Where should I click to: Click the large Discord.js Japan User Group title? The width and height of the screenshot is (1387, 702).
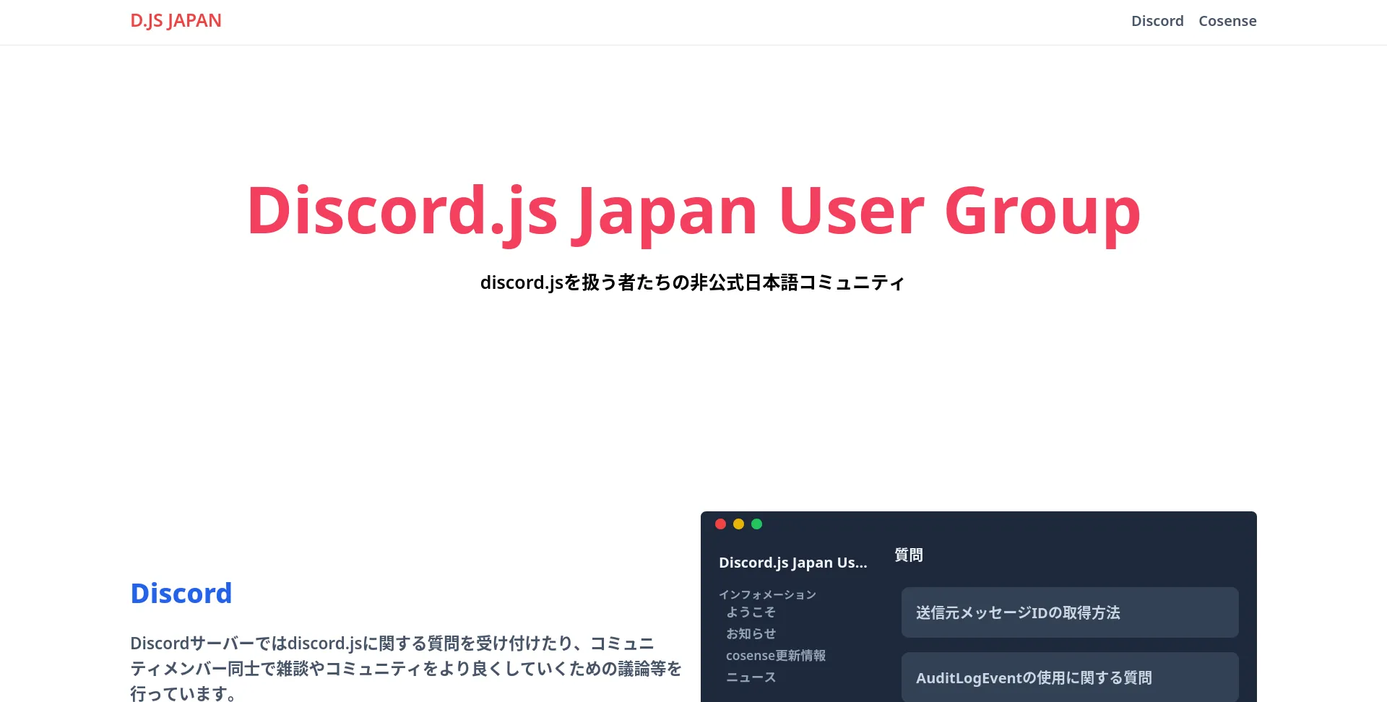(x=693, y=210)
